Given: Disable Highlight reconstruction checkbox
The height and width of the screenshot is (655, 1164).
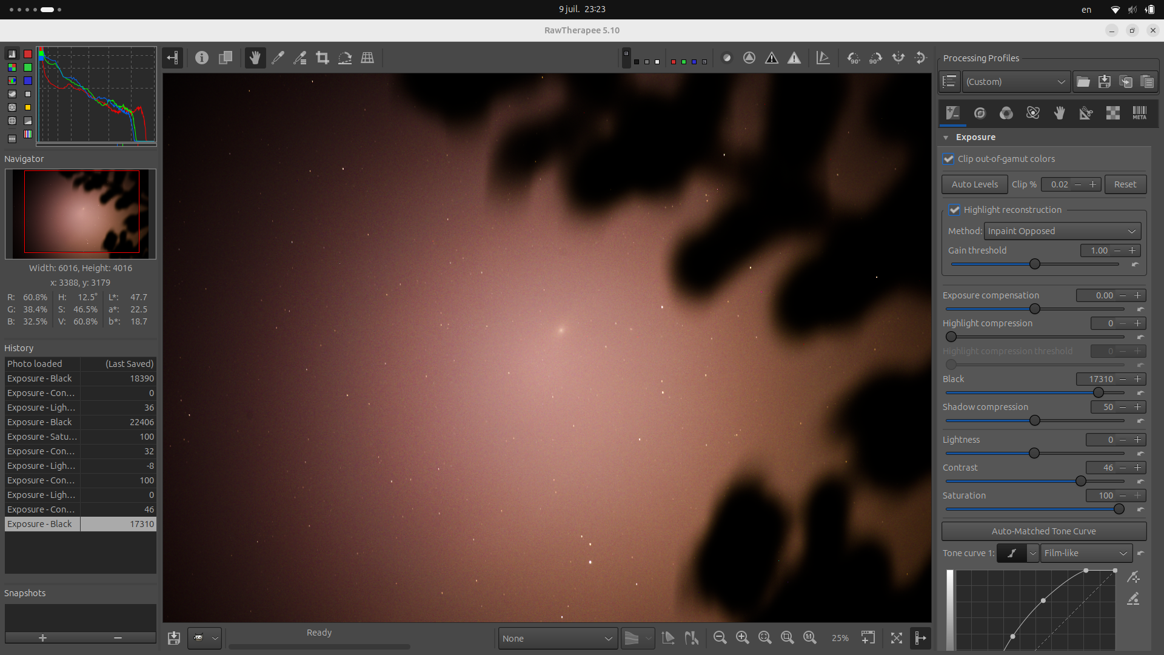Looking at the screenshot, I should [955, 210].
